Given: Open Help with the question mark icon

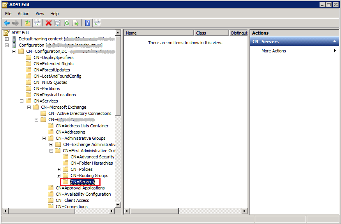Looking at the screenshot, I should tap(87, 23).
